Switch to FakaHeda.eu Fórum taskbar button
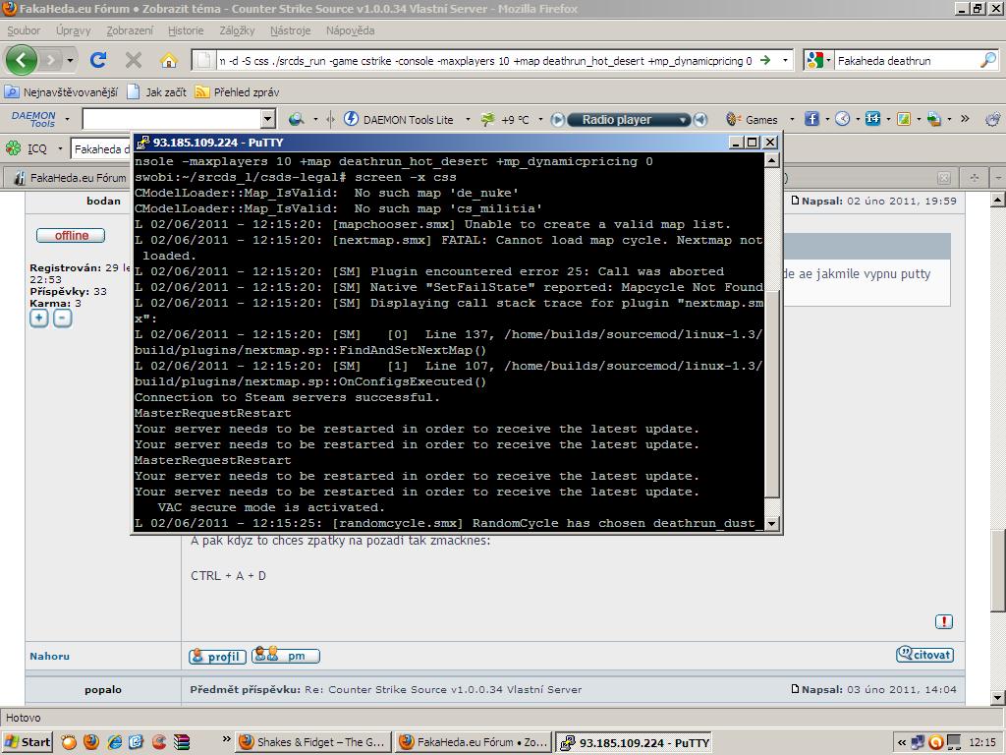 (x=474, y=742)
